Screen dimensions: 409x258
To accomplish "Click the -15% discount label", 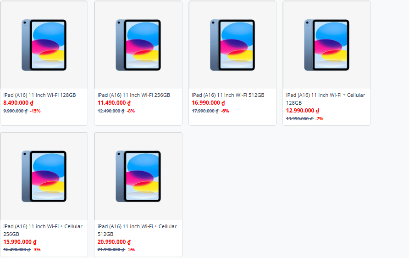I will 35,111.
